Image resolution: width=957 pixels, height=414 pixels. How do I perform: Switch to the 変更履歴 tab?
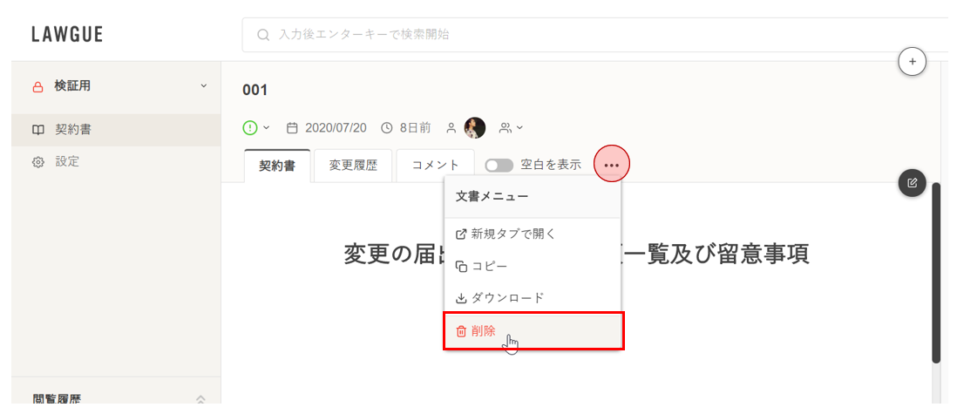tap(353, 165)
